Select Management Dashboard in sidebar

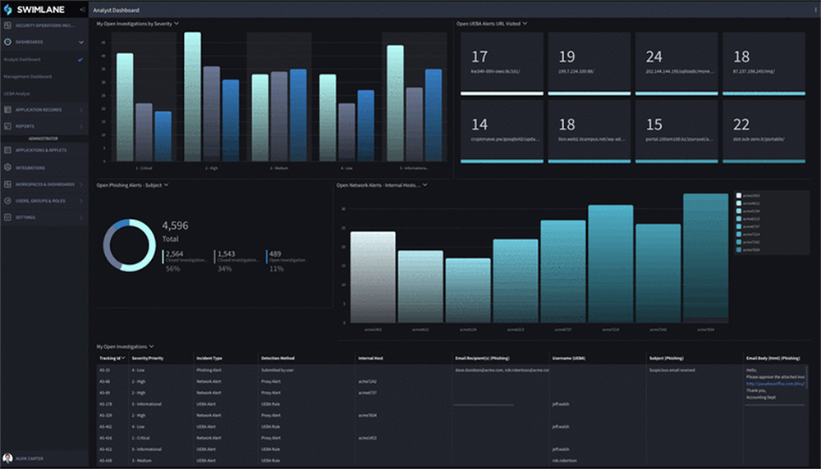pos(28,76)
